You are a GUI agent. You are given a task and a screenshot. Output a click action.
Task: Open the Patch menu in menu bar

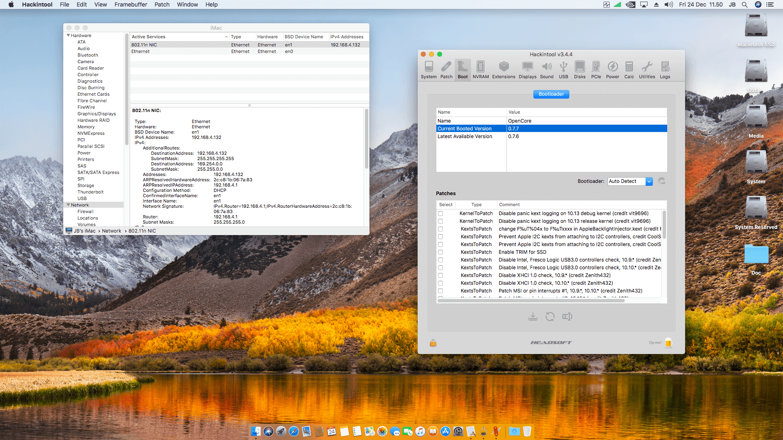click(x=161, y=4)
